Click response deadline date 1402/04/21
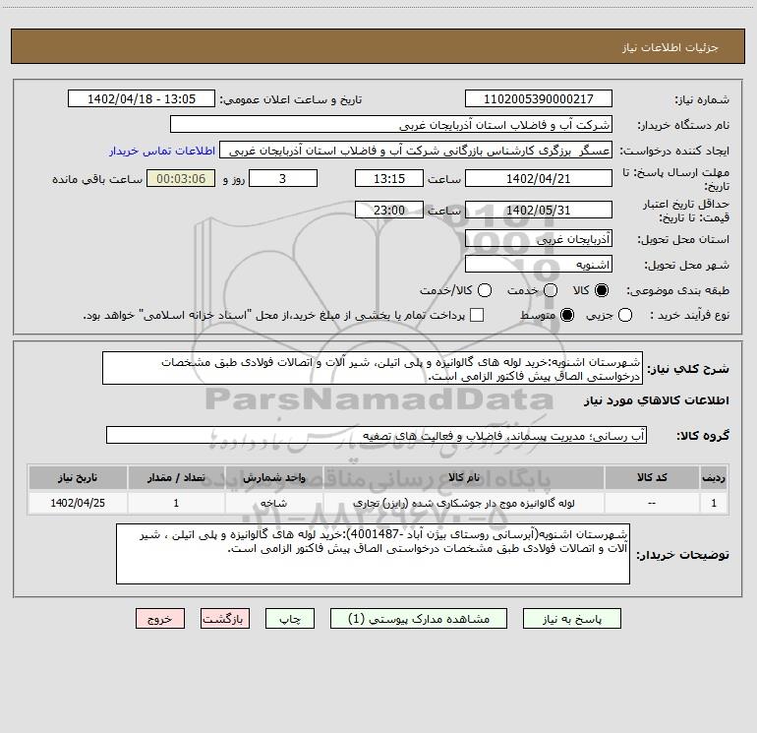This screenshot has height=733, width=757. tap(539, 178)
